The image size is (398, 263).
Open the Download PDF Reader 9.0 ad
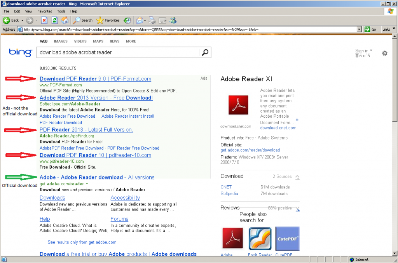96,78
